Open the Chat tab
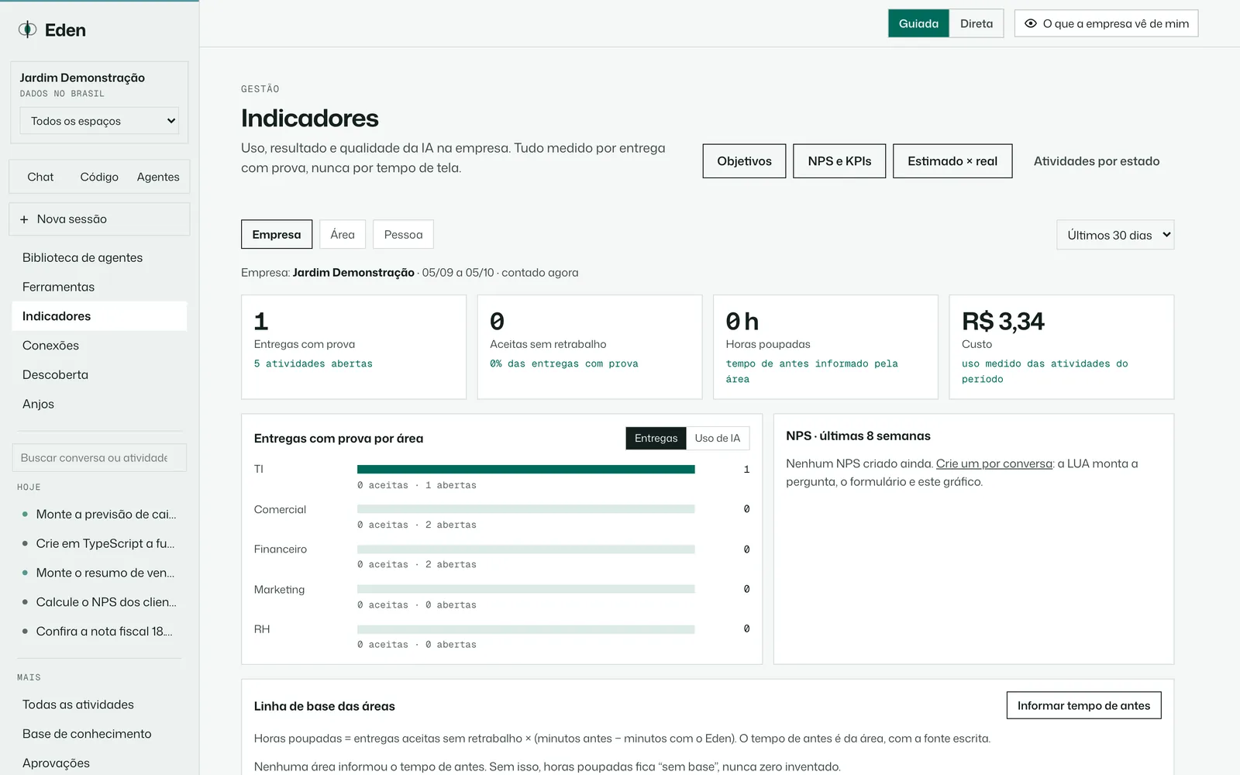 [x=40, y=177]
